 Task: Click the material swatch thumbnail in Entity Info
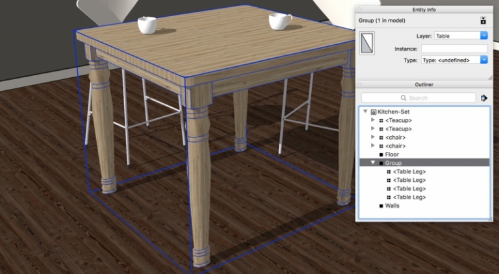pos(367,43)
